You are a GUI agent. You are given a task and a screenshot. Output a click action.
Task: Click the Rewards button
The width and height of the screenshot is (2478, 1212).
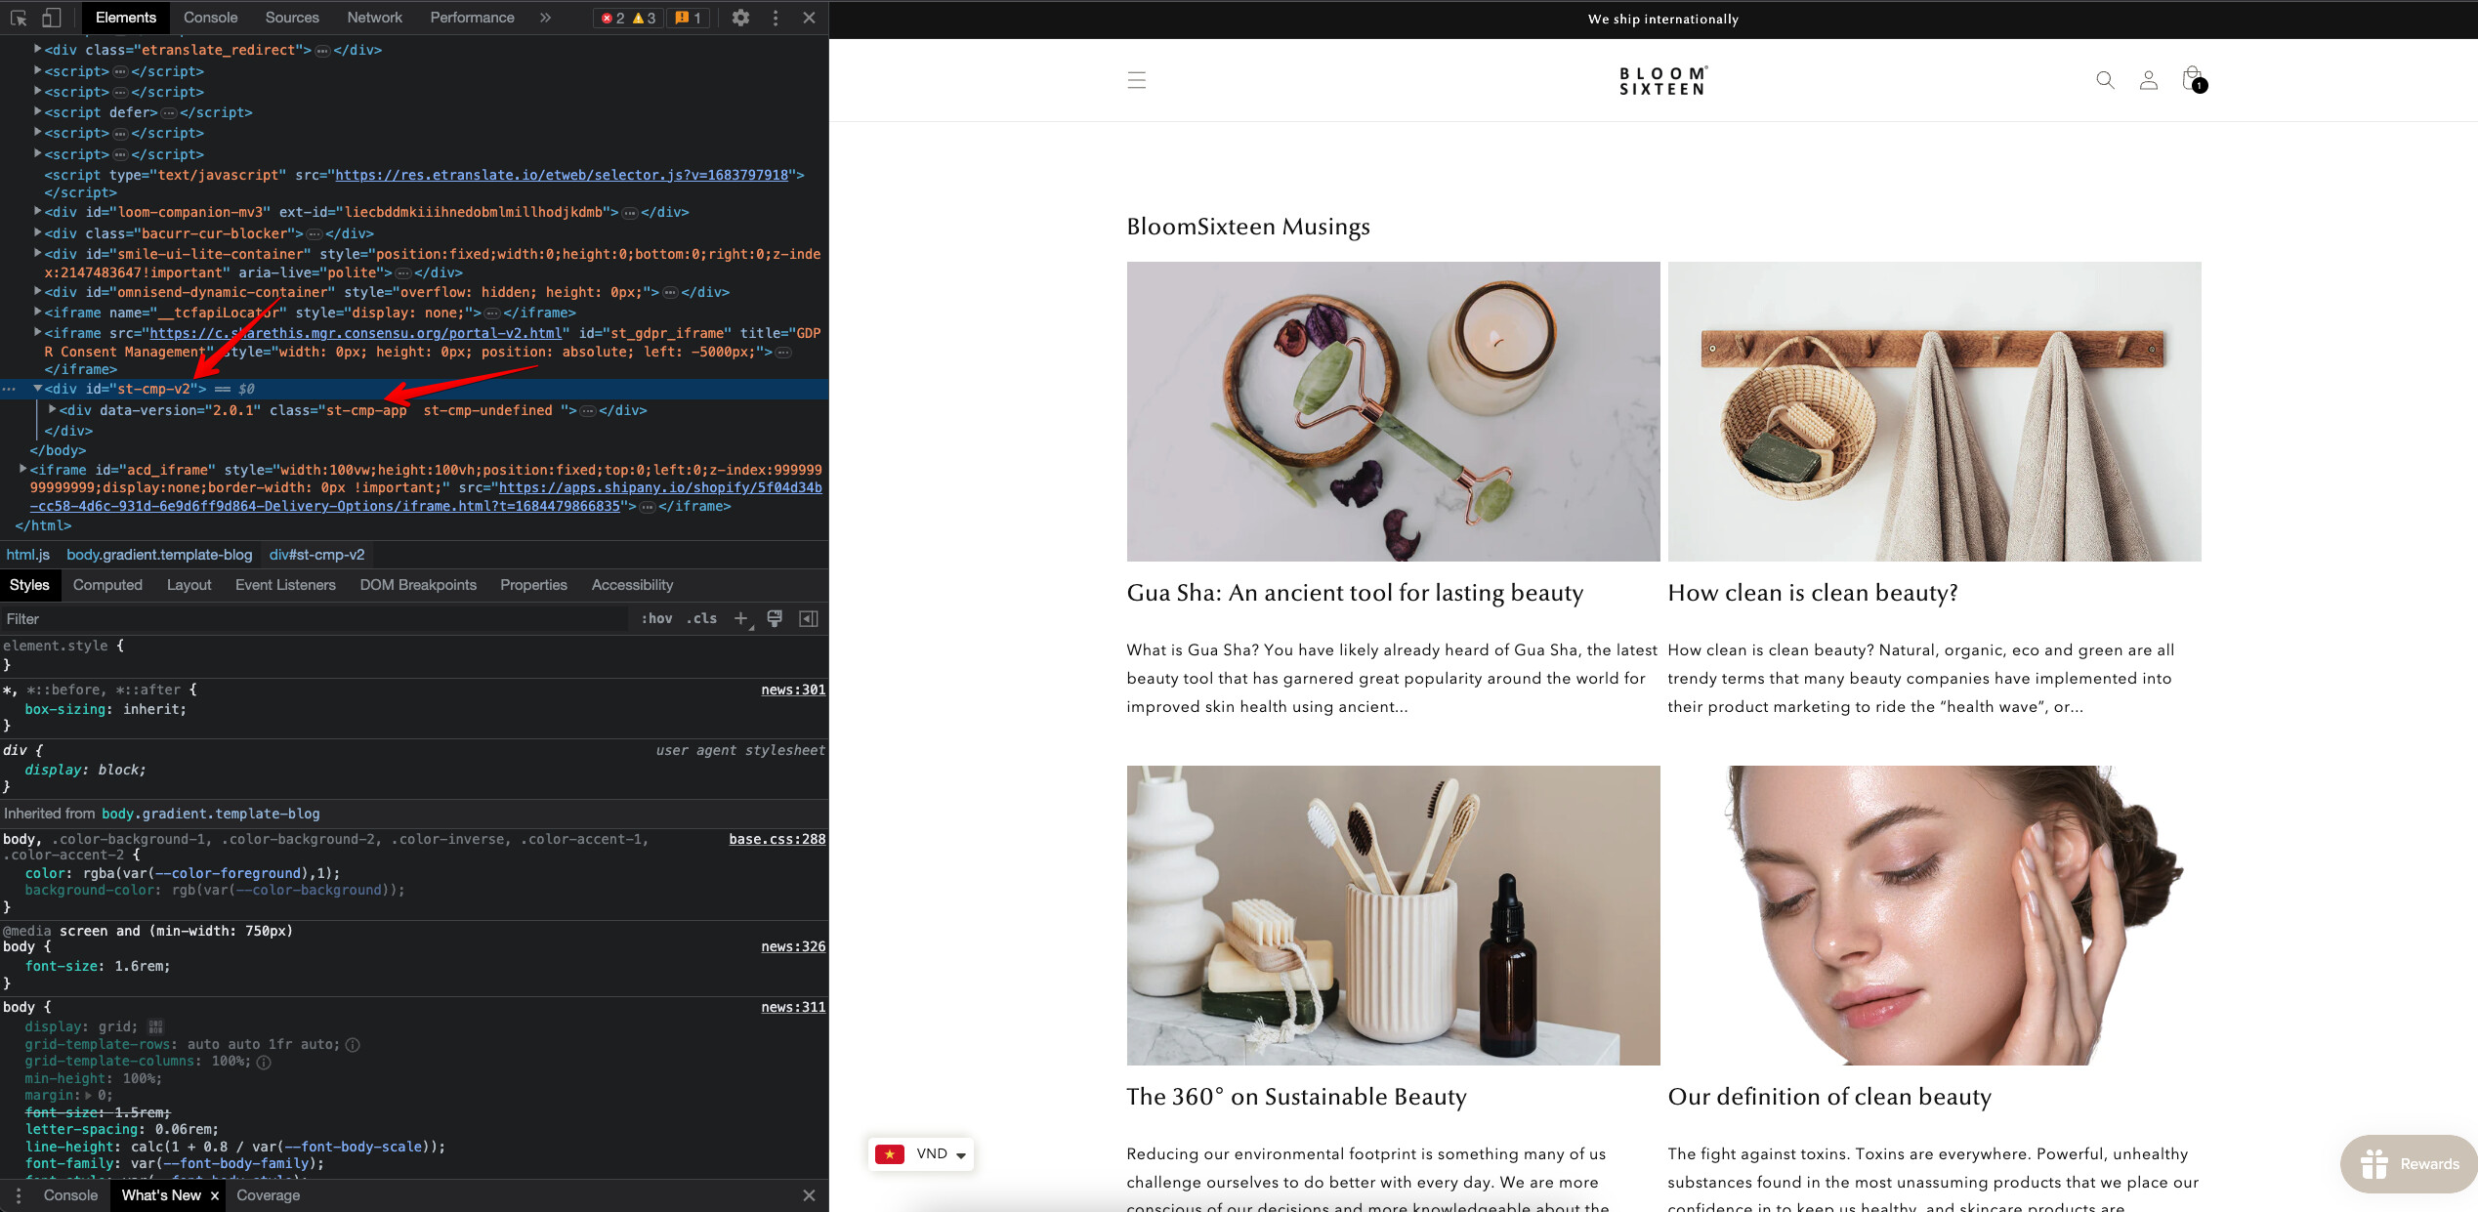[x=2409, y=1163]
